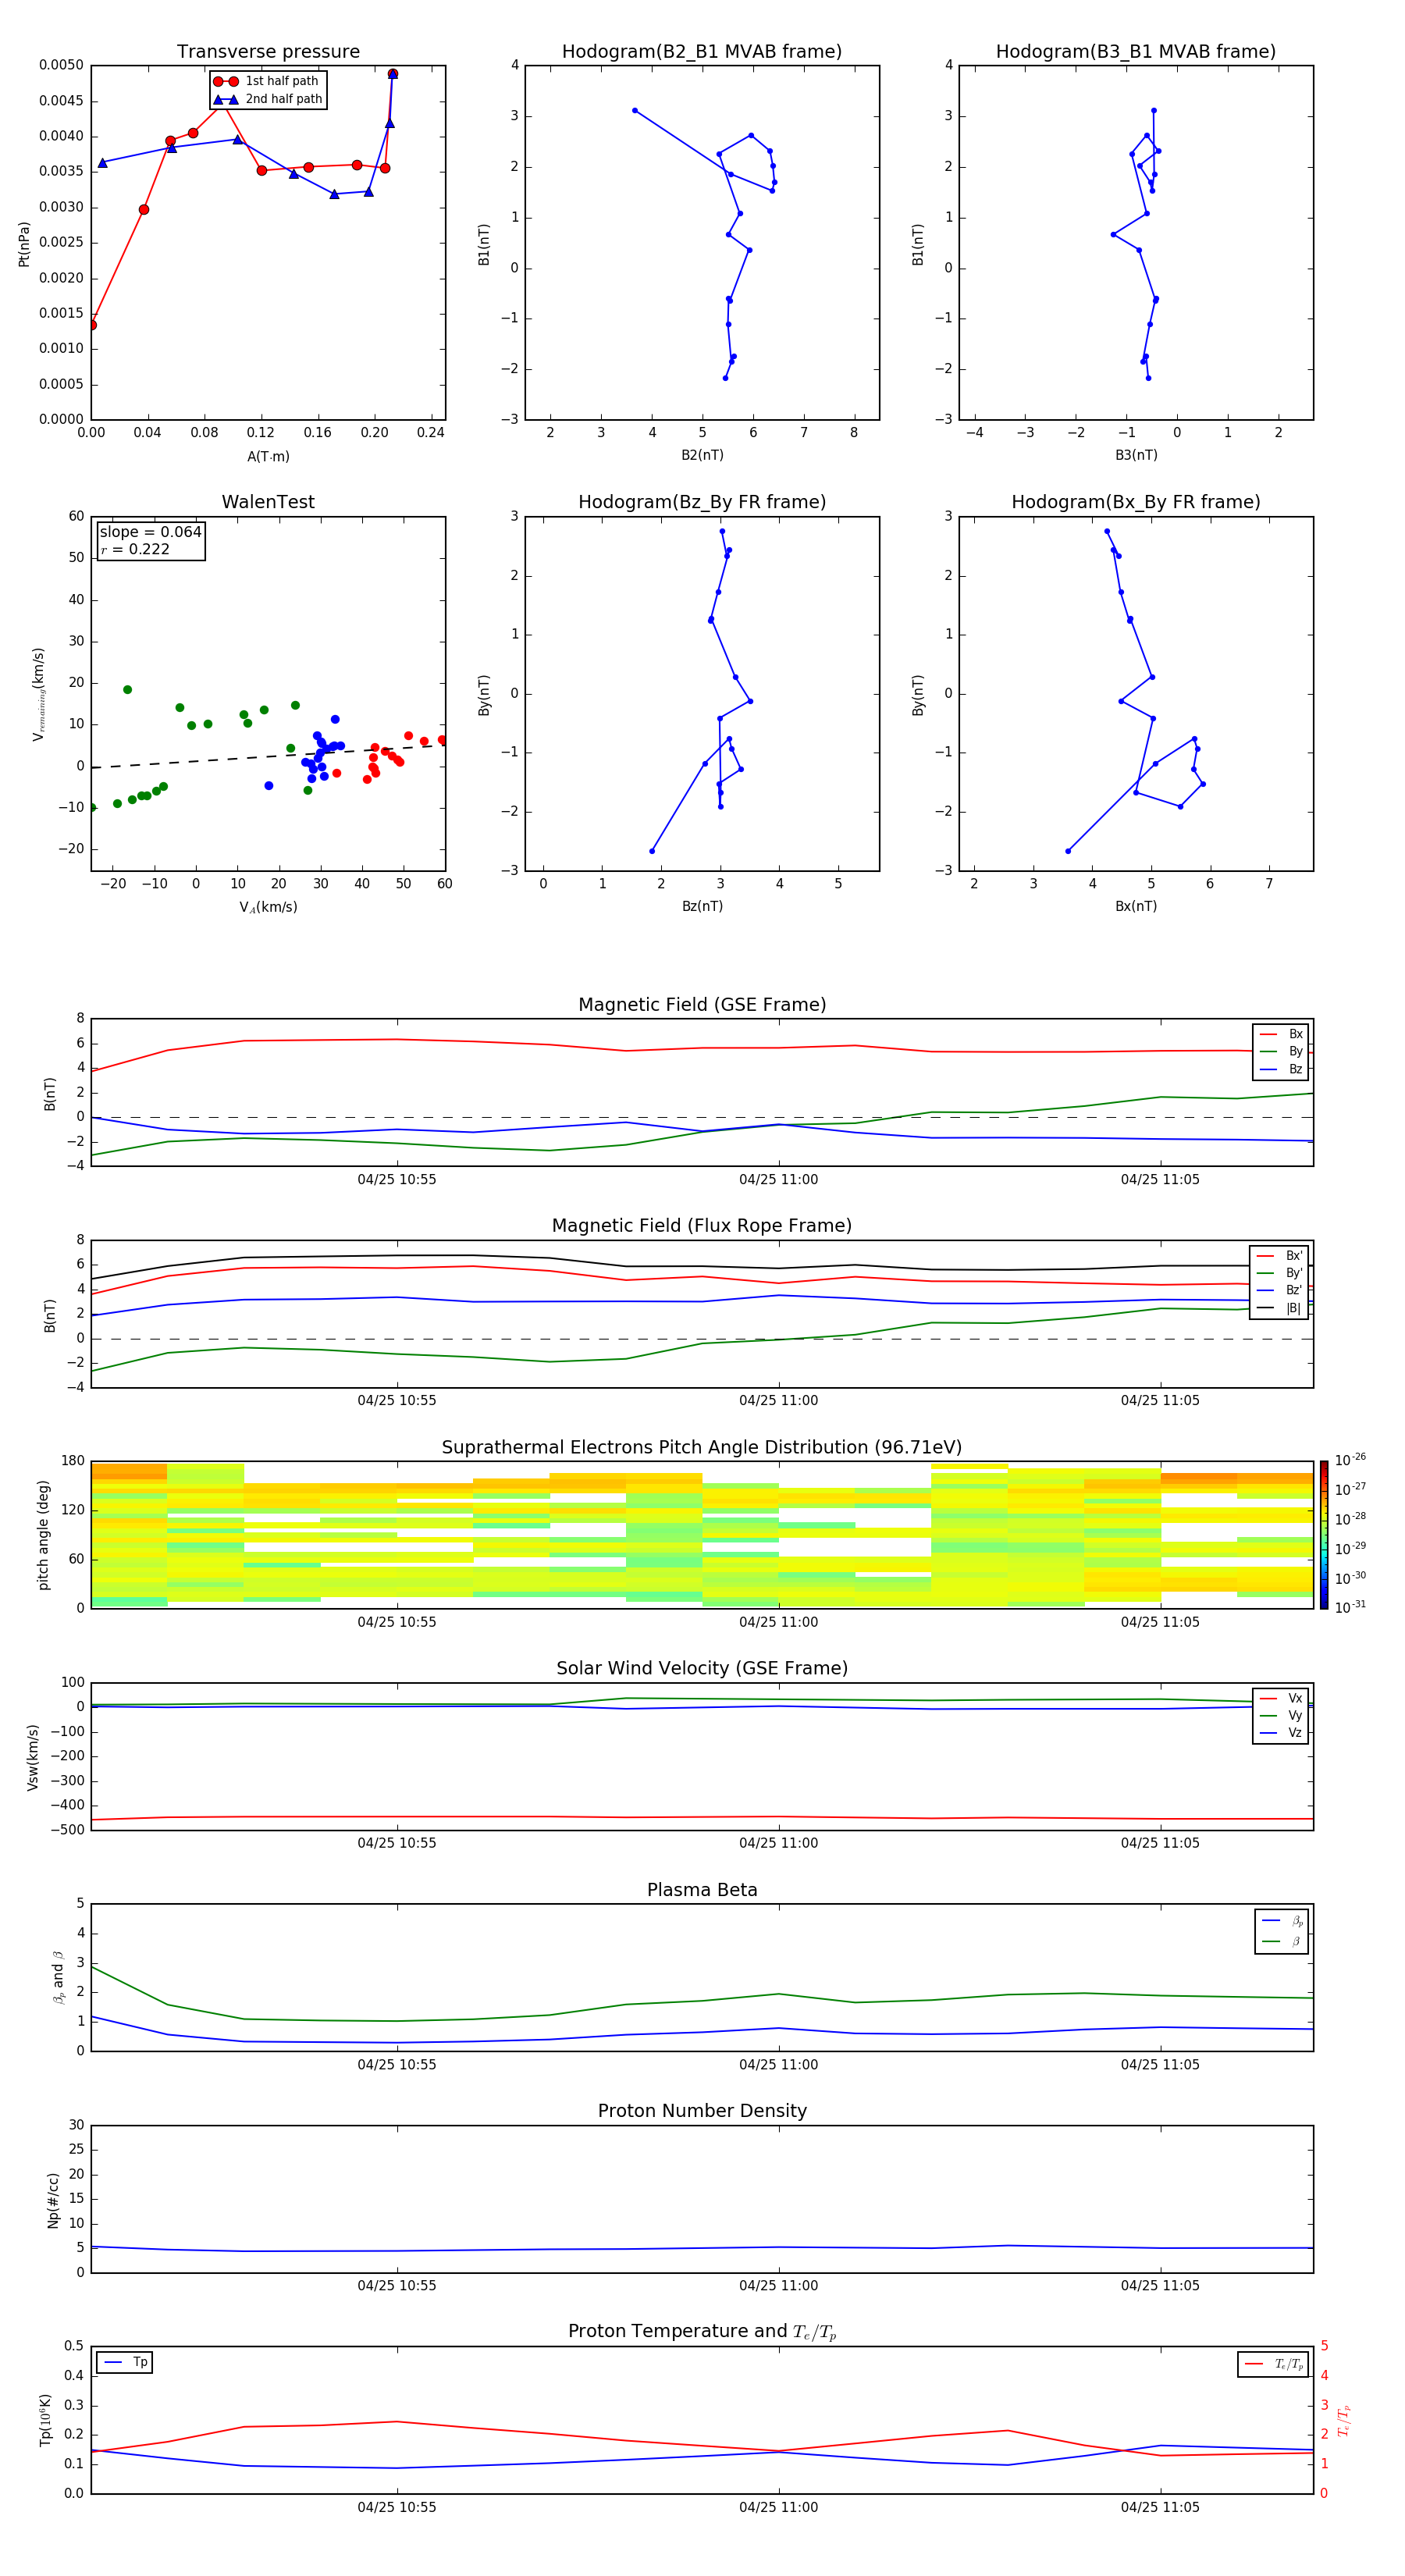Click 'Vy' in solar wind legend
Image resolution: width=1405 pixels, height=2576 pixels.
pyautogui.click(x=1281, y=1715)
